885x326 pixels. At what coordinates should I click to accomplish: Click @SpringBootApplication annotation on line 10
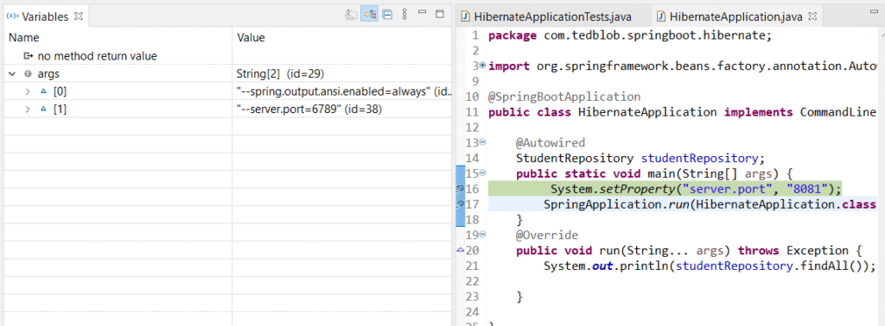[x=564, y=97]
